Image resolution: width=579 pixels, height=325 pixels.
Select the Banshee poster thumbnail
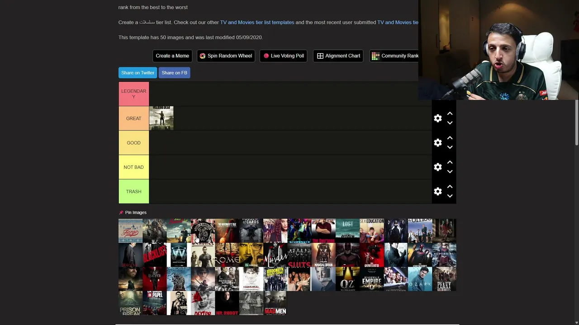(x=203, y=255)
